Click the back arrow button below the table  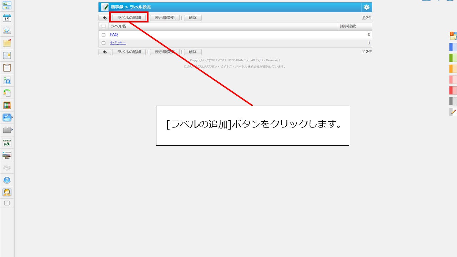105,52
